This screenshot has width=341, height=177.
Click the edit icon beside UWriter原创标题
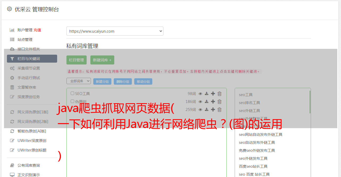pyautogui.click(x=12, y=150)
